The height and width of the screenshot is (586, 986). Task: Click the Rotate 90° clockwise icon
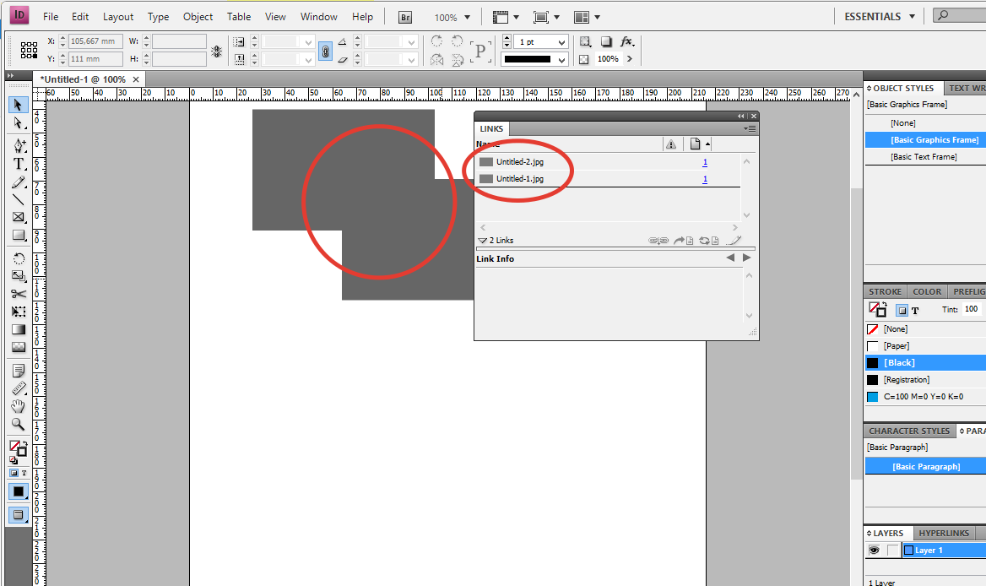tap(436, 41)
